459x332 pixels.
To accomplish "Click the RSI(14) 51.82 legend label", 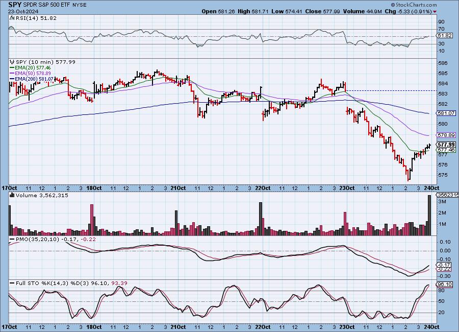I will tap(36, 18).
